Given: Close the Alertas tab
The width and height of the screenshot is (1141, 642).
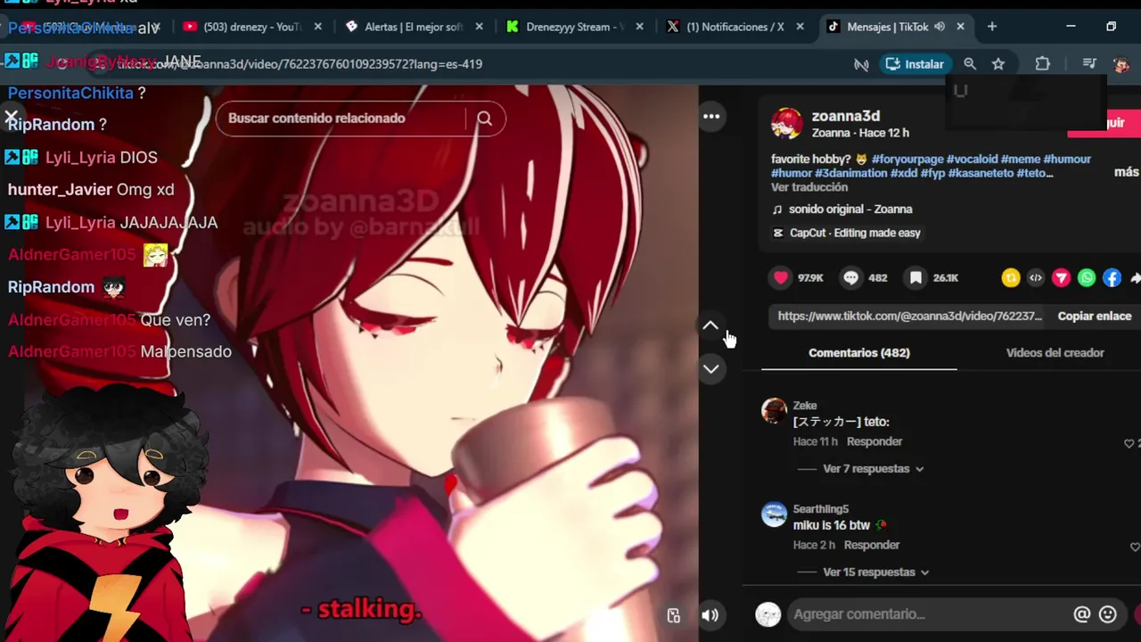Looking at the screenshot, I should pyautogui.click(x=480, y=27).
